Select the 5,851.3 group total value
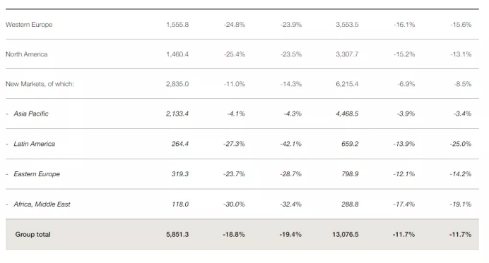Screen dimensions: 489x263 pyautogui.click(x=177, y=234)
